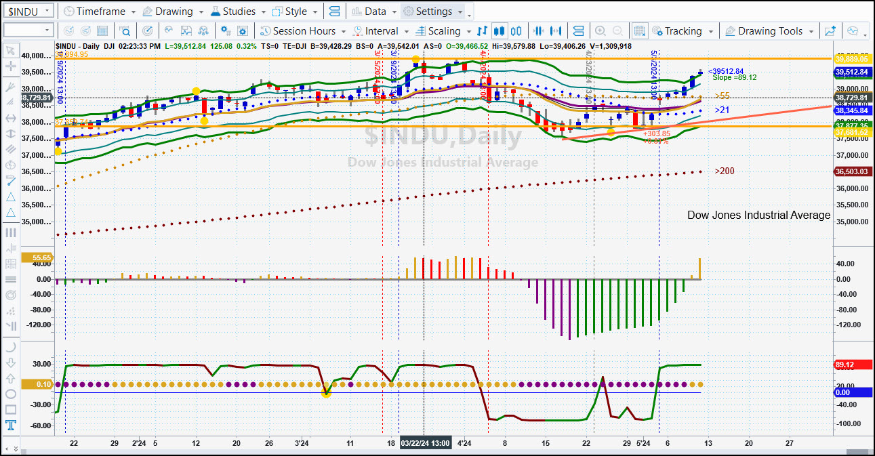Toggle increase bar spacing button

[x=556, y=31]
